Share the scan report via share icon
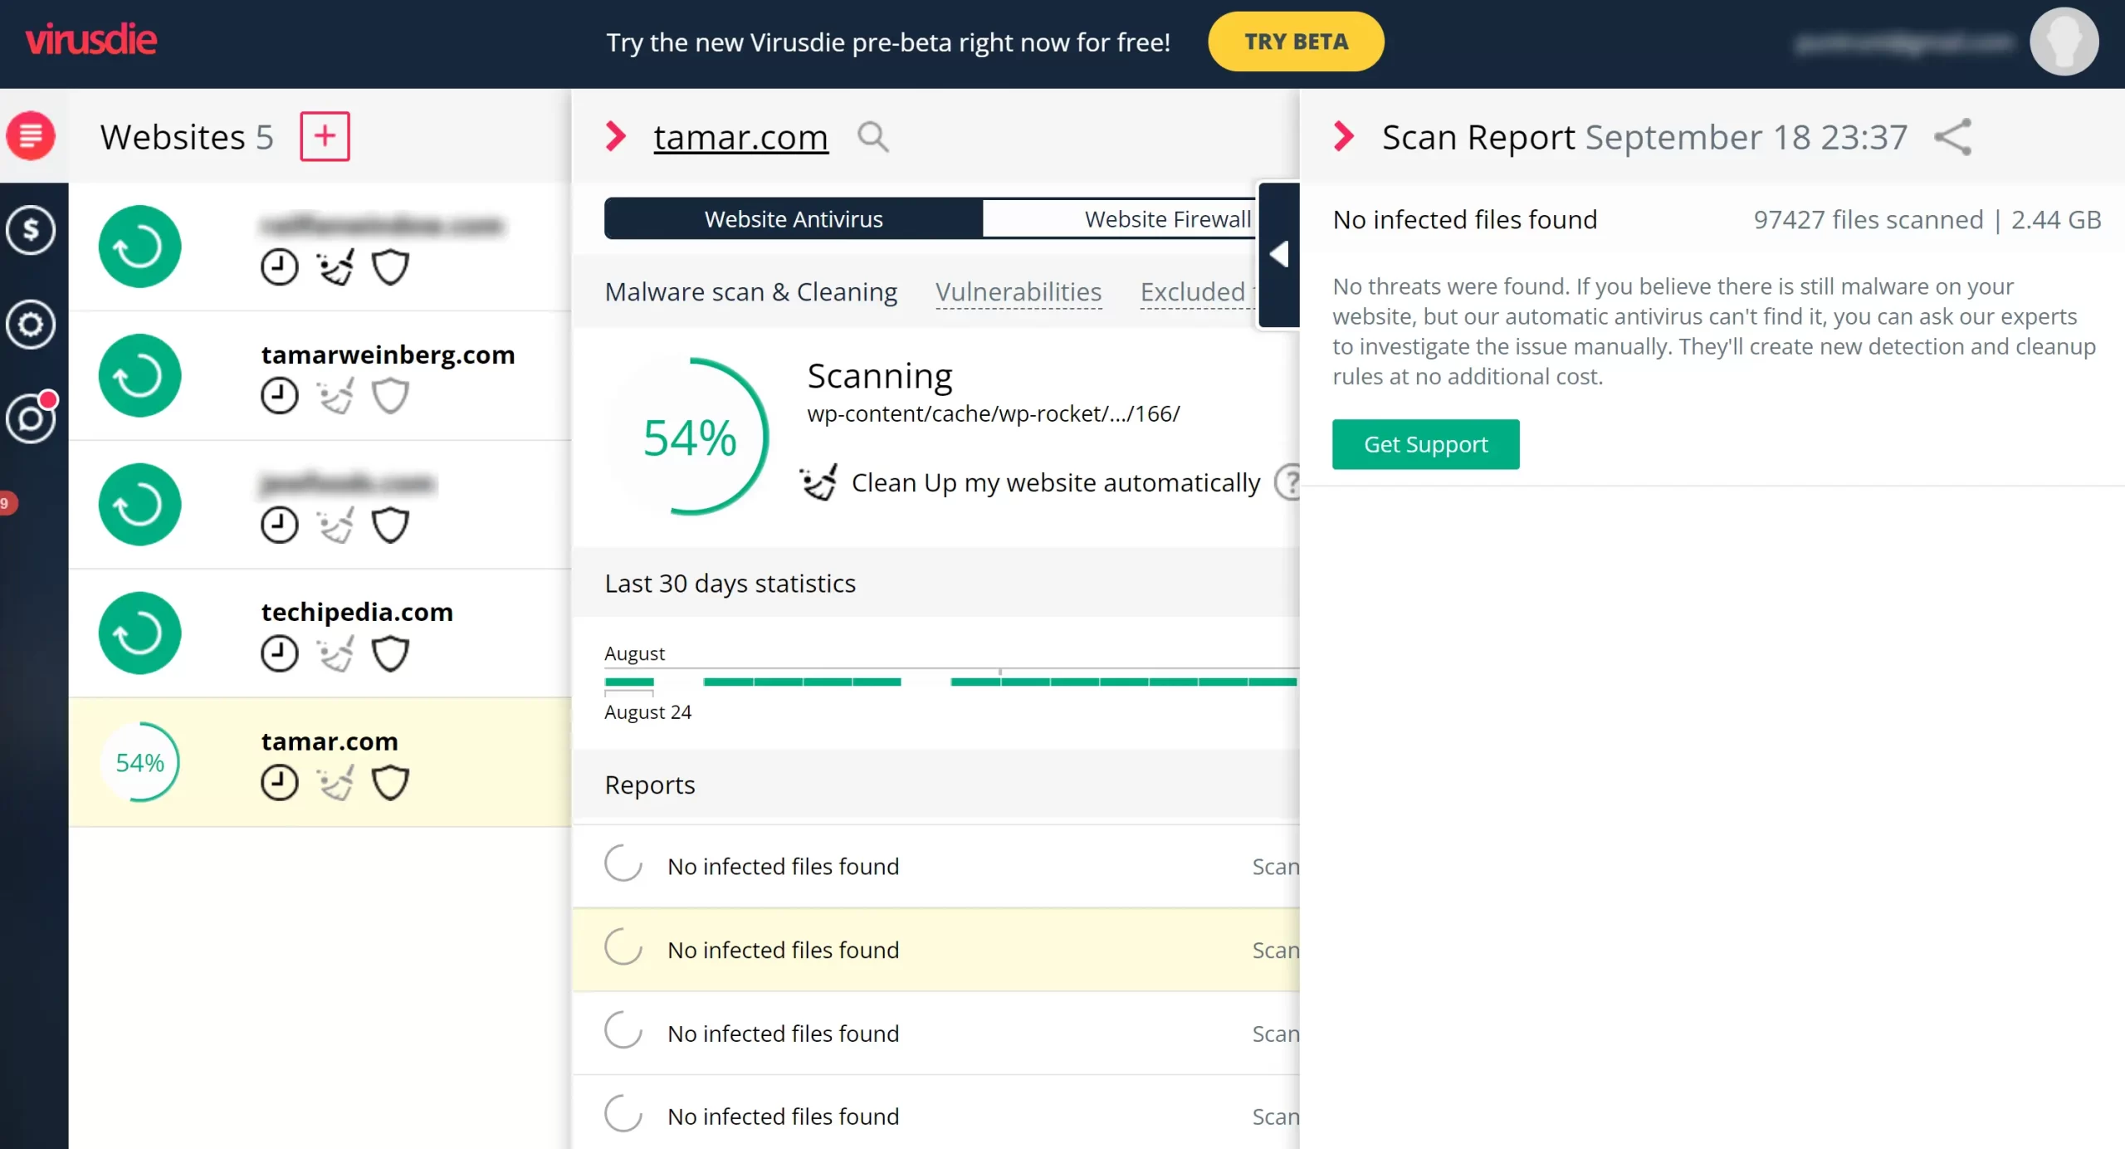2125x1149 pixels. [x=1952, y=137]
